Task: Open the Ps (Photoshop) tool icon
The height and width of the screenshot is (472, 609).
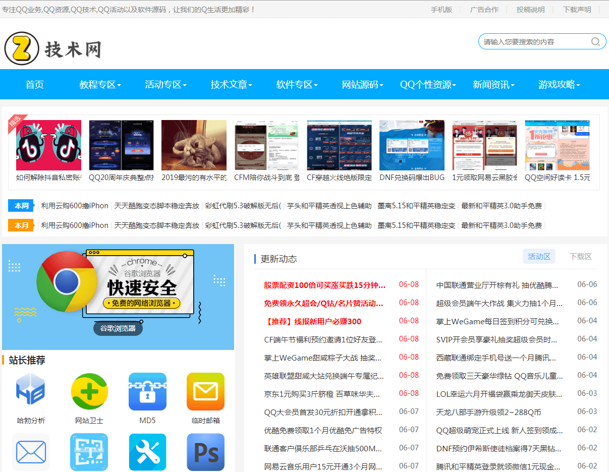Action: click(205, 452)
